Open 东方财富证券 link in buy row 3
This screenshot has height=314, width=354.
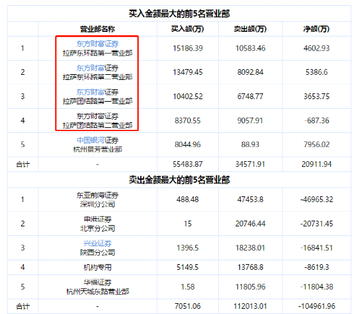97,92
